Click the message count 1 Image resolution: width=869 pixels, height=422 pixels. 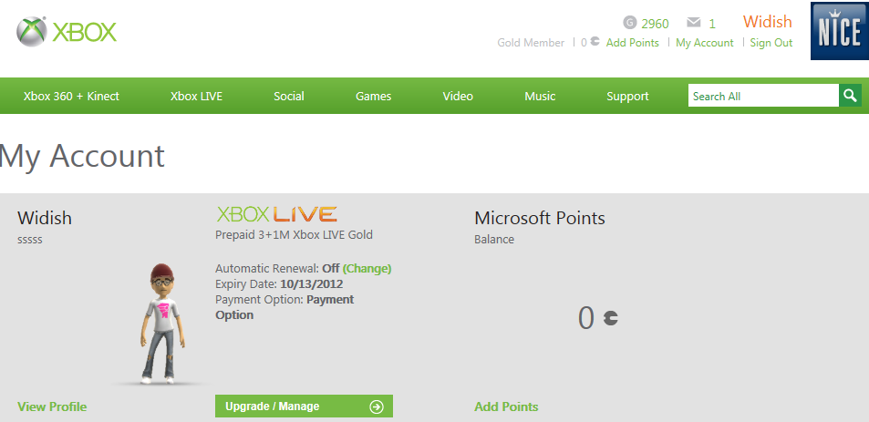click(712, 24)
